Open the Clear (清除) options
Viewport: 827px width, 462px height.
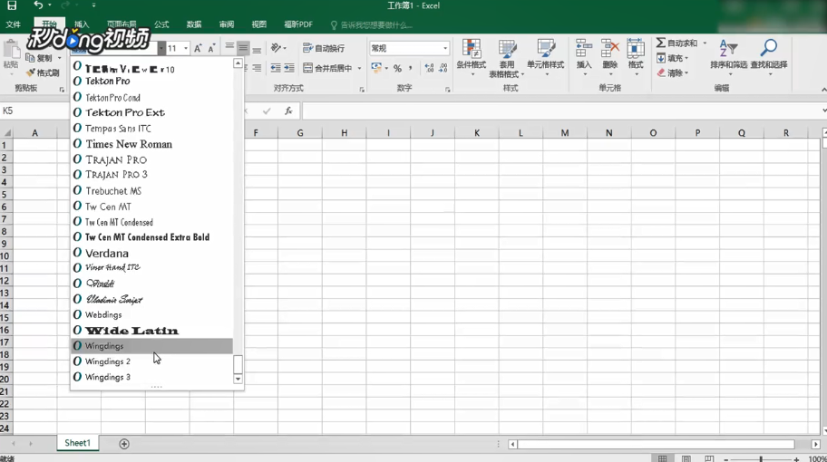pyautogui.click(x=673, y=72)
